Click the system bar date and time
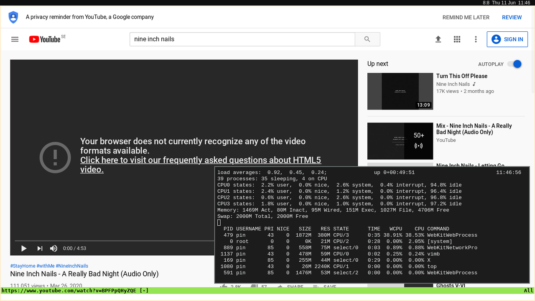The width and height of the screenshot is (535, 301). [511, 3]
